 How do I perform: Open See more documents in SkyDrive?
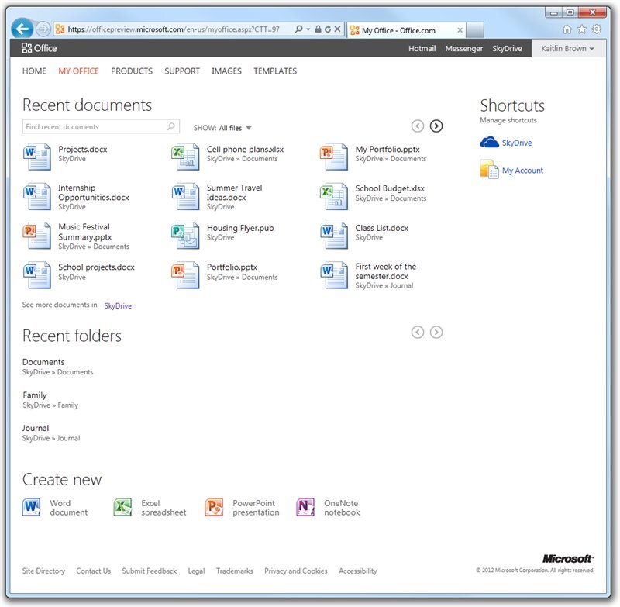117,305
